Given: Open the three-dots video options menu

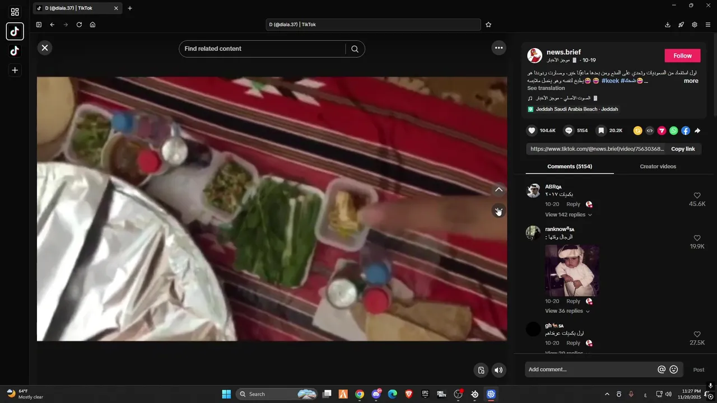Looking at the screenshot, I should pos(499,48).
